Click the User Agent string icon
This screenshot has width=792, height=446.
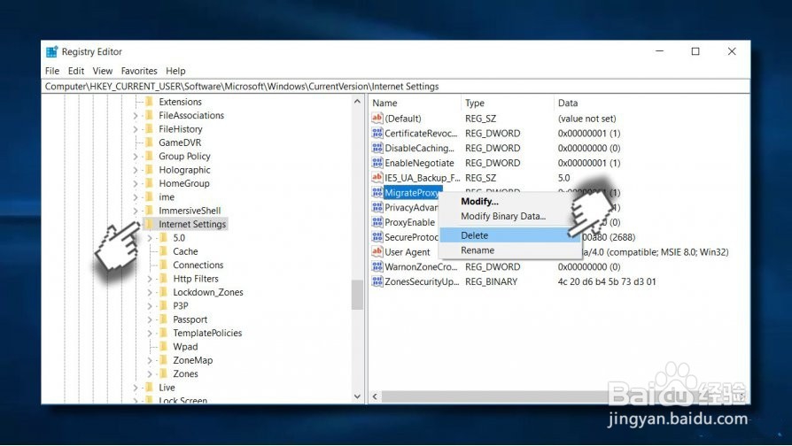(x=377, y=251)
